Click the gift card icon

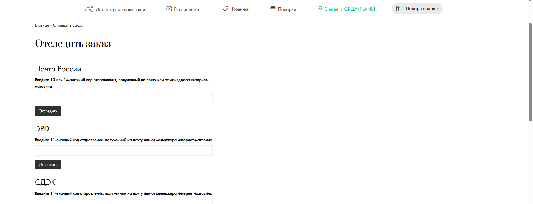coord(400,8)
